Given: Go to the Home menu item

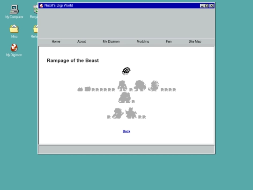Looking at the screenshot, I should (56, 42).
